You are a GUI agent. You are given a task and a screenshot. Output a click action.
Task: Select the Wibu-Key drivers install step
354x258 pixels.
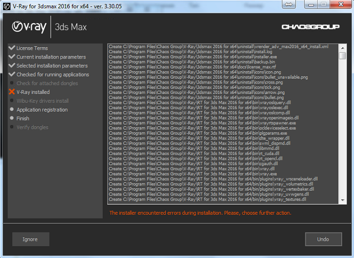click(x=42, y=101)
